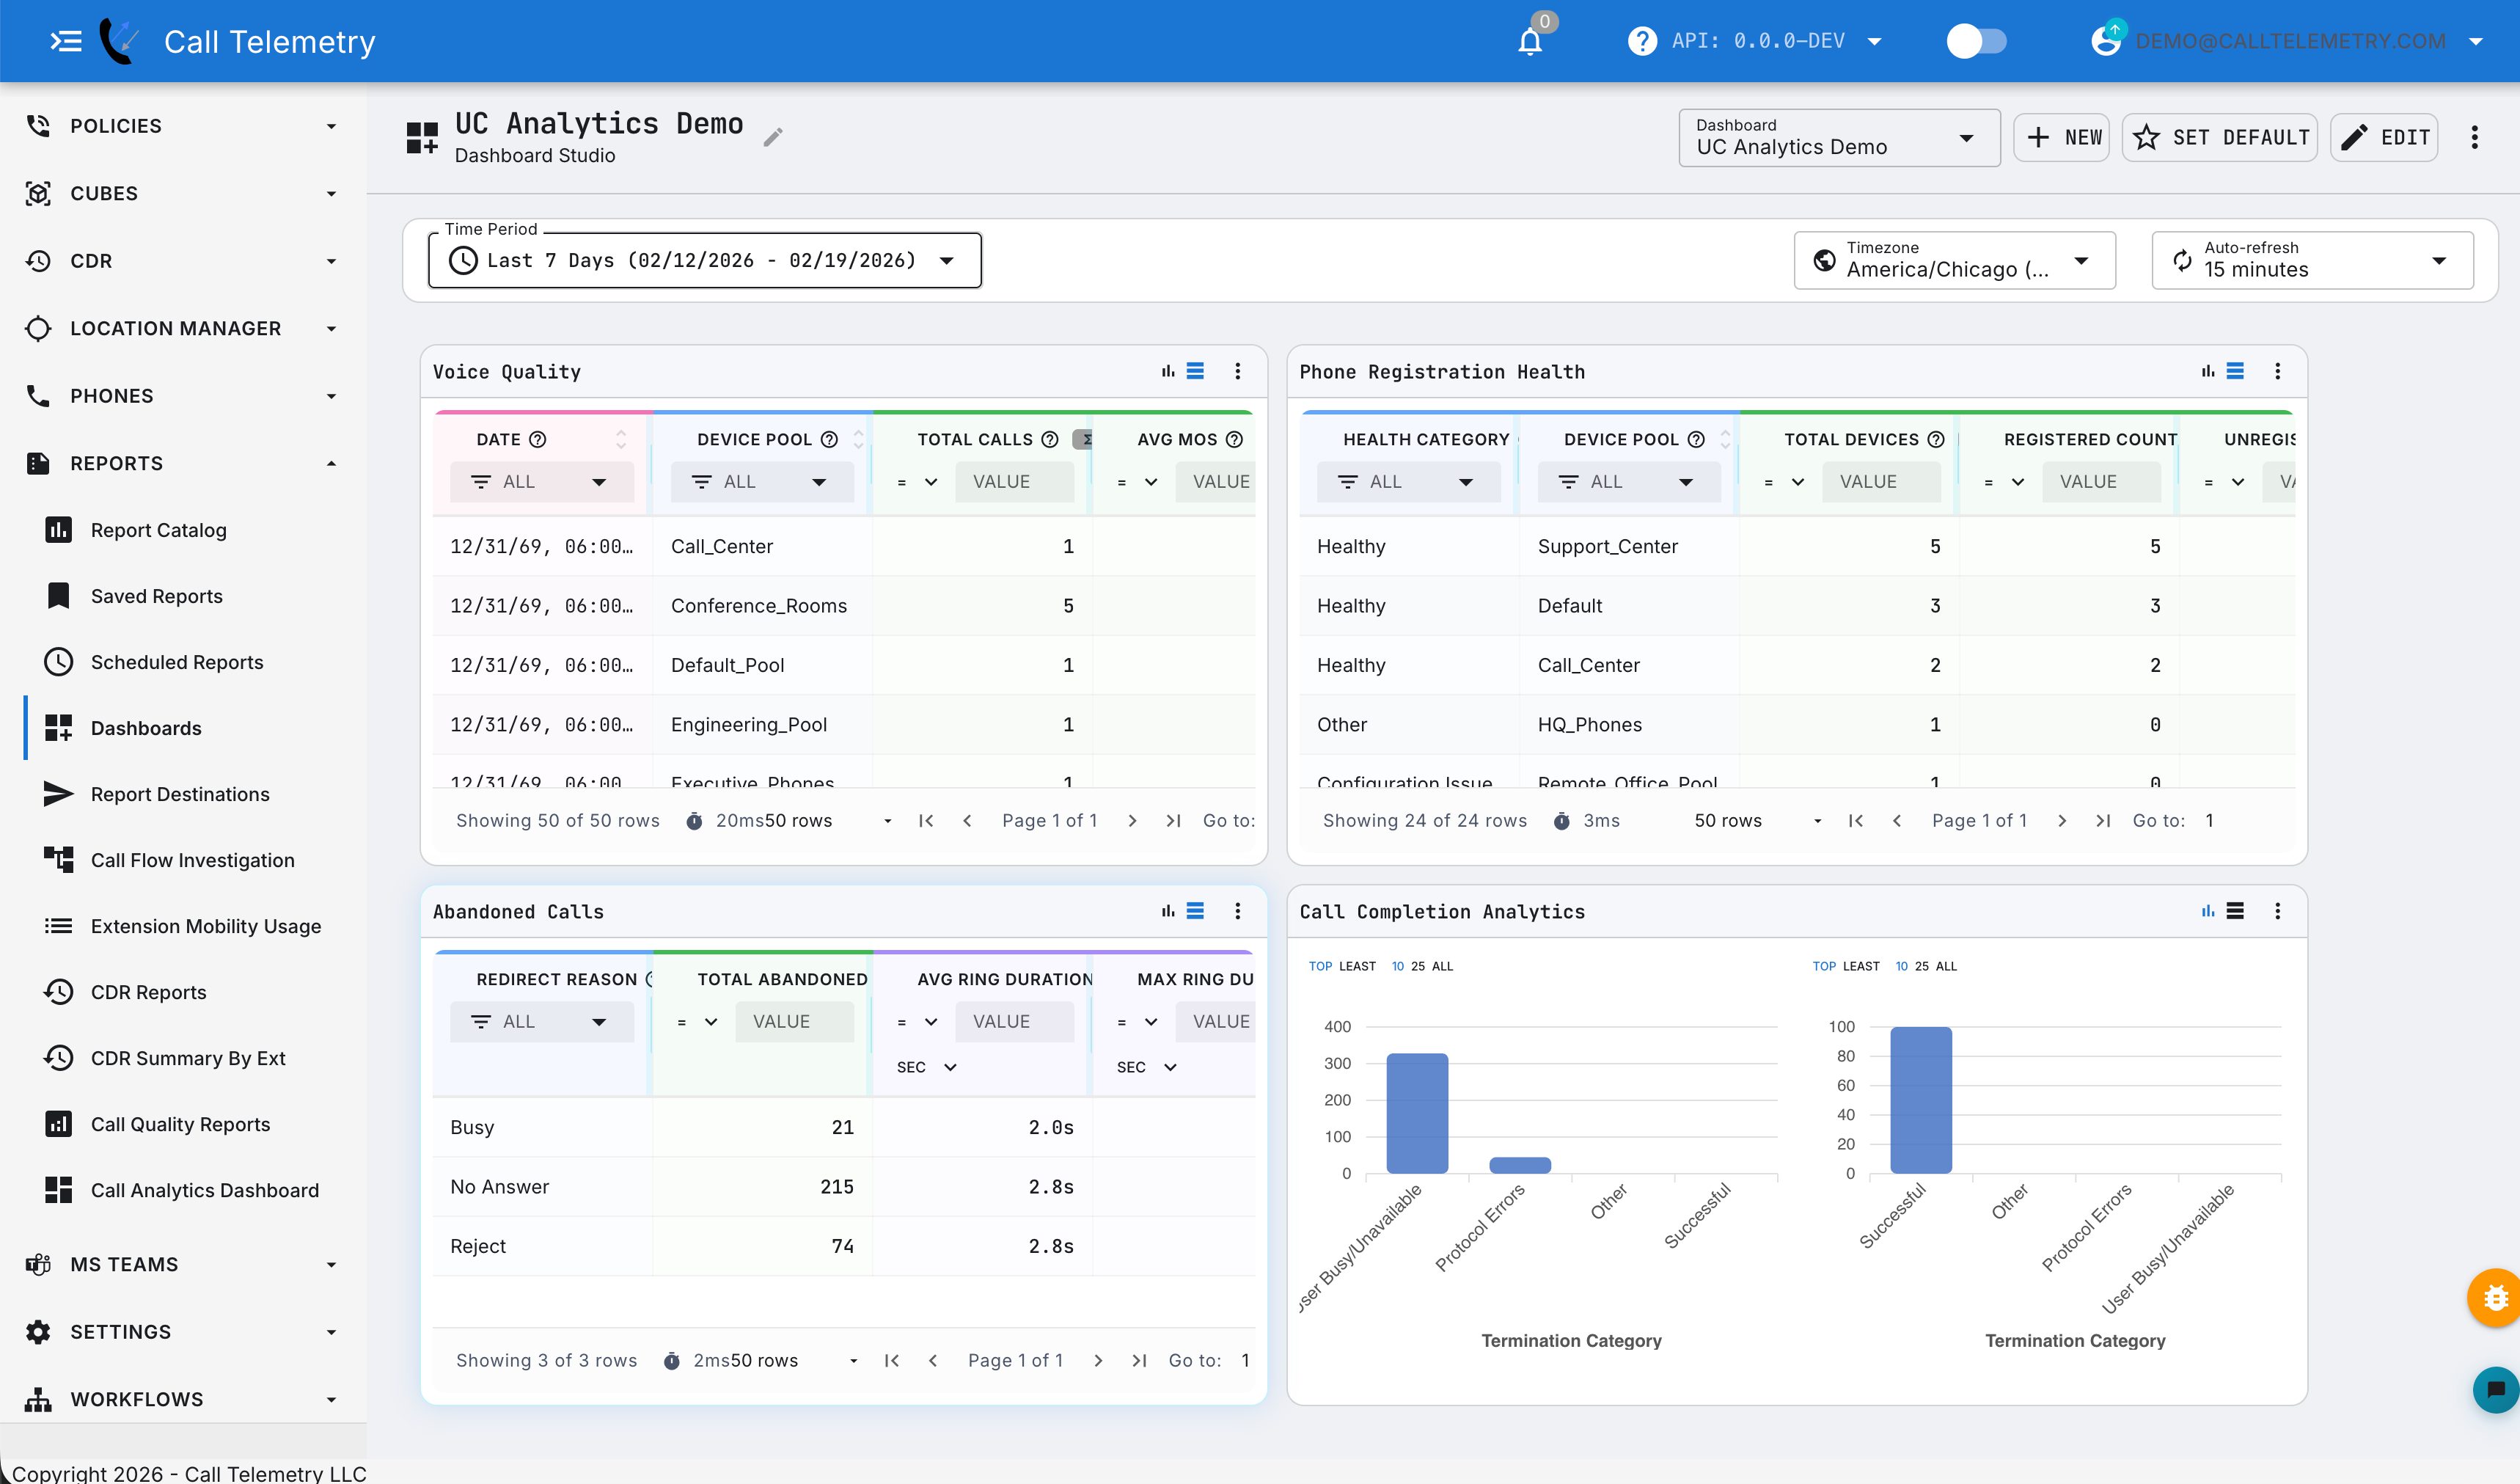
Task: Click the CDR Summary By Ext history icon
Action: click(x=58, y=1058)
